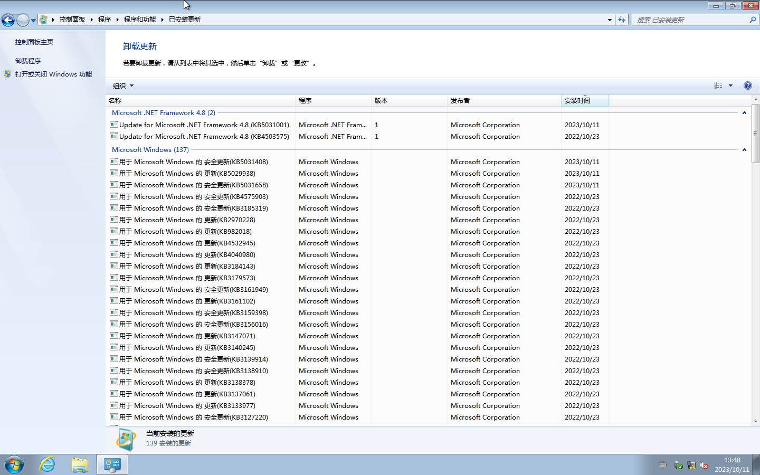Click 已安装更新 in the breadcrumb
The image size is (760, 475).
[x=185, y=20]
